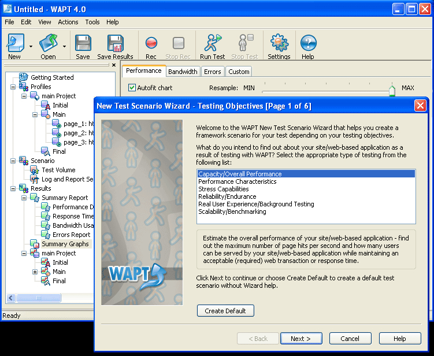The image size is (434, 356).
Task: Open the Test Volume icon
Action: coord(35,170)
